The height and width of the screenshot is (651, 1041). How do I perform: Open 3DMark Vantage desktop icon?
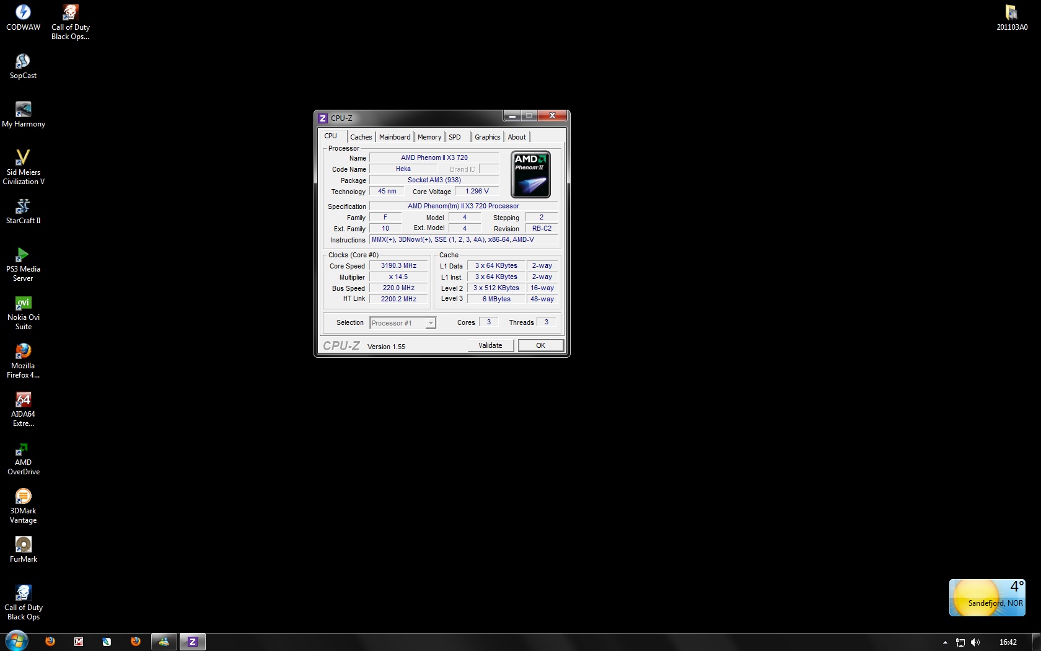(23, 505)
